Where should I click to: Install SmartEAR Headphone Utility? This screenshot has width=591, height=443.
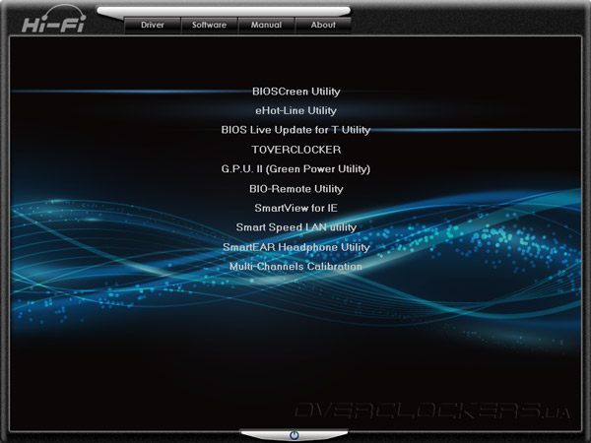point(296,247)
